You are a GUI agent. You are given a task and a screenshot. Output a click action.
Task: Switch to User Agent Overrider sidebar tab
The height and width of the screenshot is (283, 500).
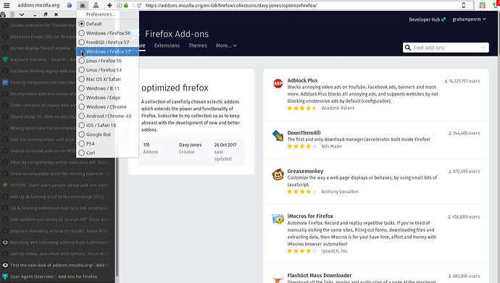click(x=57, y=276)
